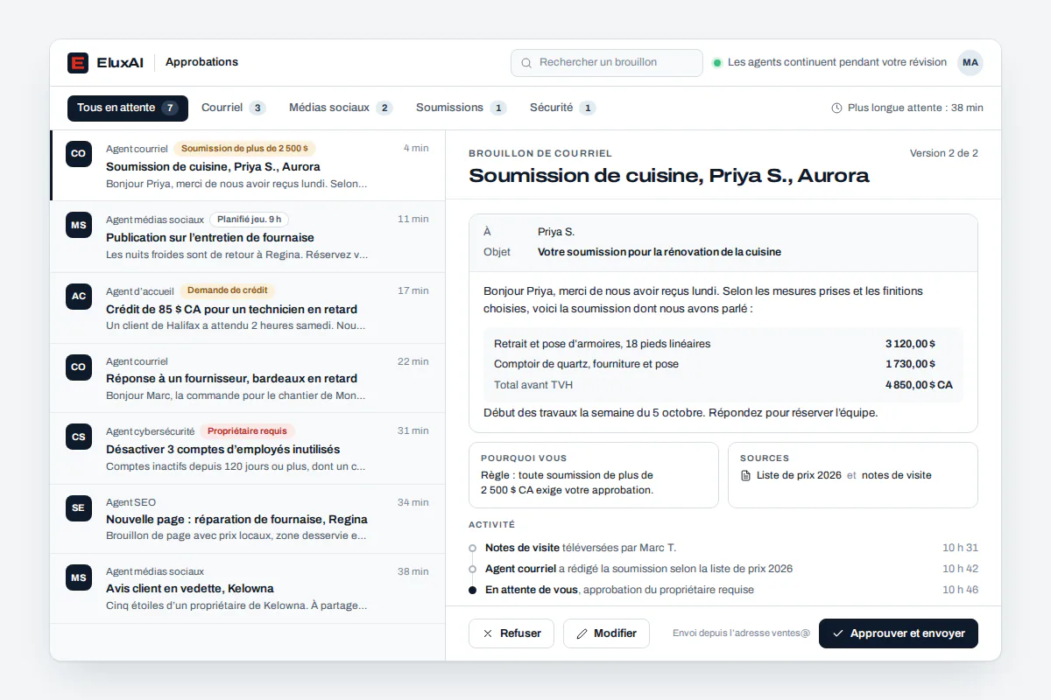The width and height of the screenshot is (1051, 700).
Task: Click MS avatar of Publication sur l'entretien
Action: coord(79,225)
